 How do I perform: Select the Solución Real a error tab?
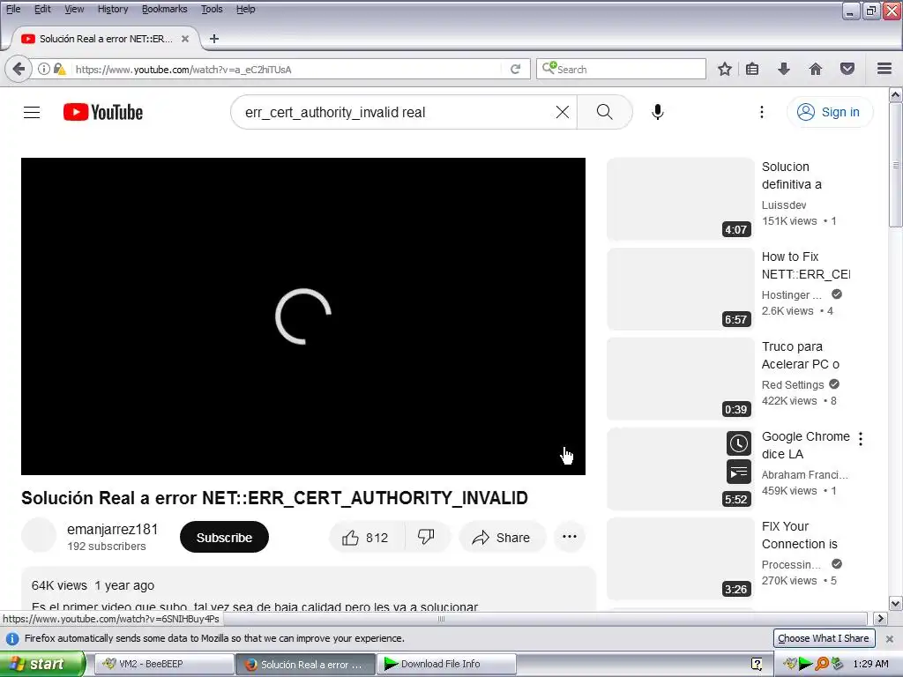[105, 39]
